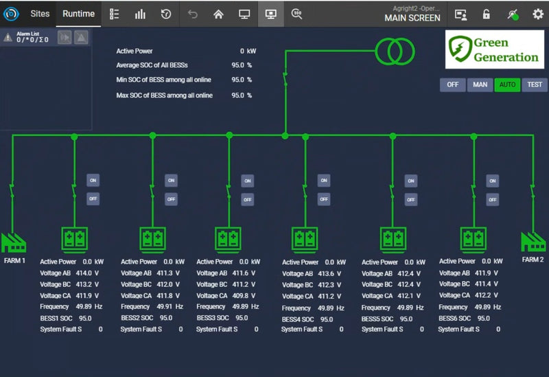Select the BESS3 battery icon
The height and width of the screenshot is (377, 549).
228,240
